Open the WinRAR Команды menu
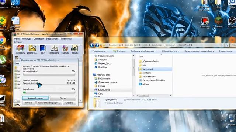The image size is (236, 132). [27, 39]
